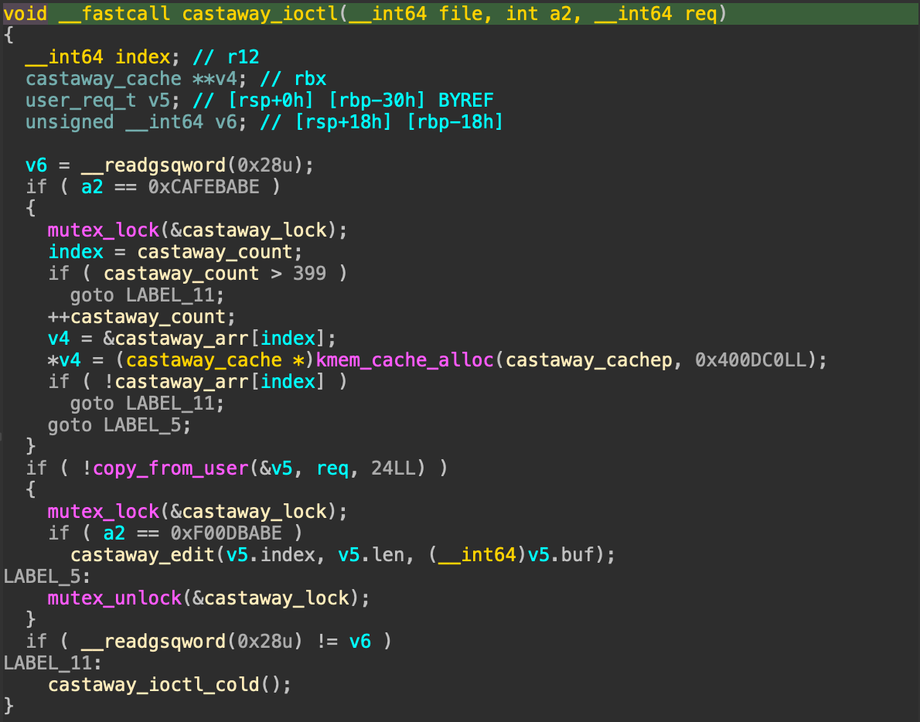Screen dimensions: 920x722
Task: Select the 24LL size argument
Action: point(393,468)
